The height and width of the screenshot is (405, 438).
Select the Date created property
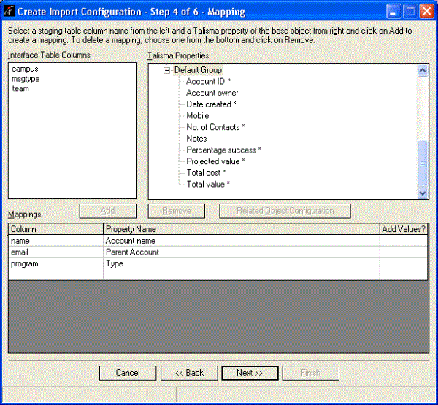211,104
